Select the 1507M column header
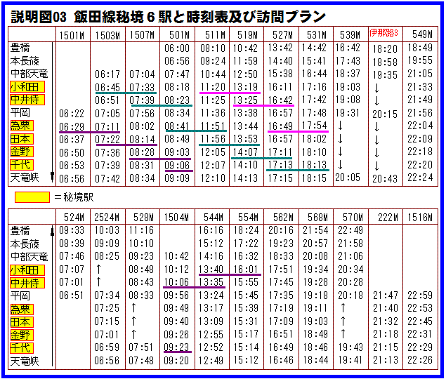This screenshot has height=379, width=446. (x=142, y=35)
